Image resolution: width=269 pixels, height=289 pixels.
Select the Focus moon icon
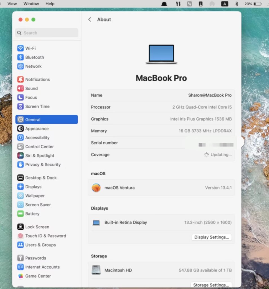[x=20, y=97]
